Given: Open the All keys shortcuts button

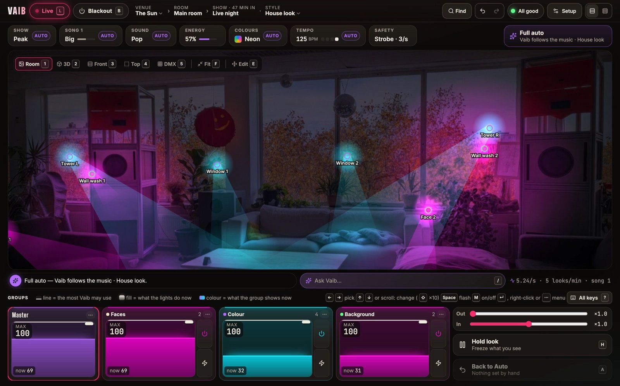Looking at the screenshot, I should coord(589,298).
